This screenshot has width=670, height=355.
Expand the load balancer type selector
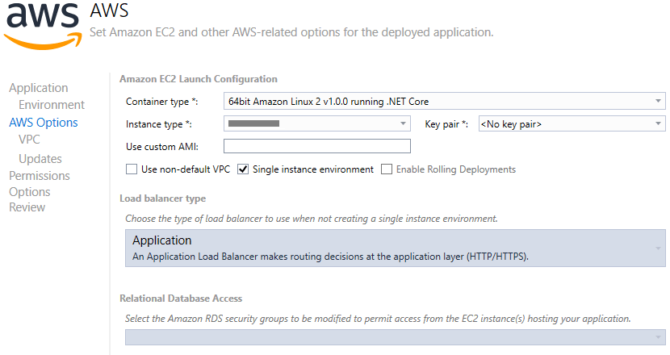tap(396, 248)
